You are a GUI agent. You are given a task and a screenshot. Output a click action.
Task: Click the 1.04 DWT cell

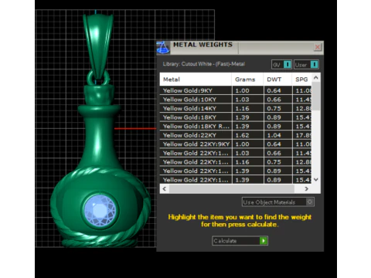tap(277, 135)
